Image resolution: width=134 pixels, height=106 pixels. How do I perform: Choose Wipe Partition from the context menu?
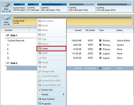[52, 99]
